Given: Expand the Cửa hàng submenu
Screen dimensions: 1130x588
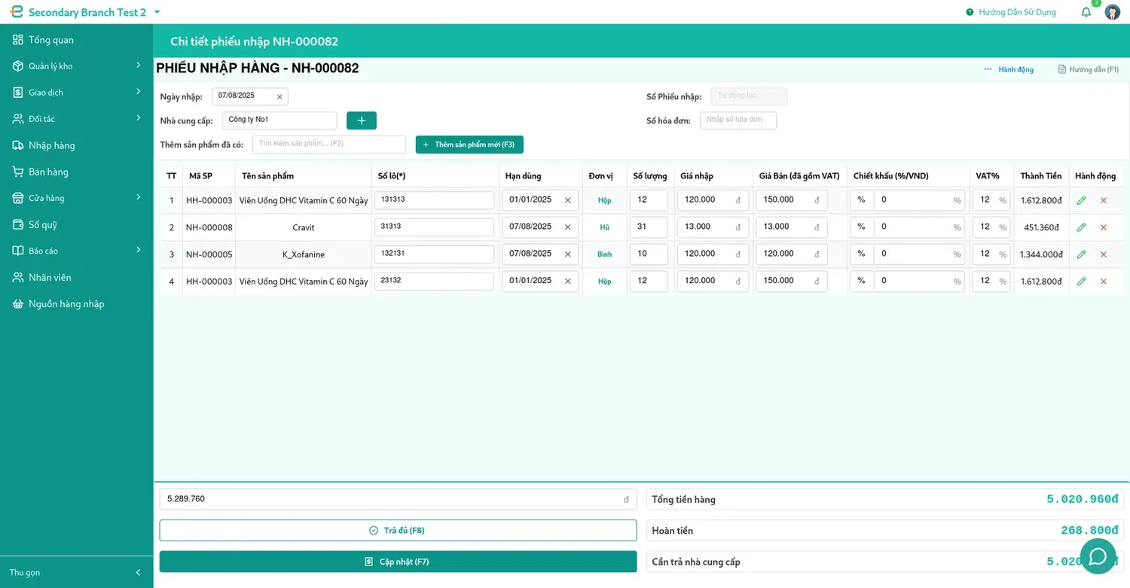Looking at the screenshot, I should coord(77,198).
